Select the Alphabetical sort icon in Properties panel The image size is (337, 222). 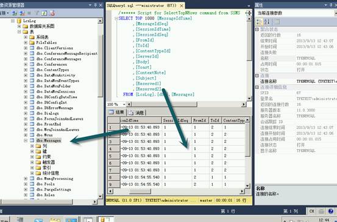click(x=267, y=22)
